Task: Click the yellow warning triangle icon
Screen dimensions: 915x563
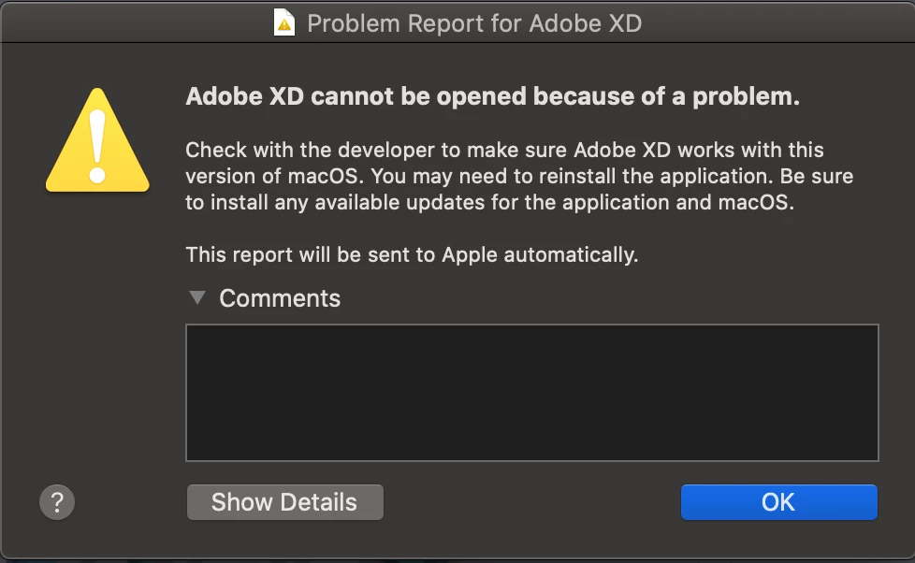Action: pyautogui.click(x=97, y=140)
